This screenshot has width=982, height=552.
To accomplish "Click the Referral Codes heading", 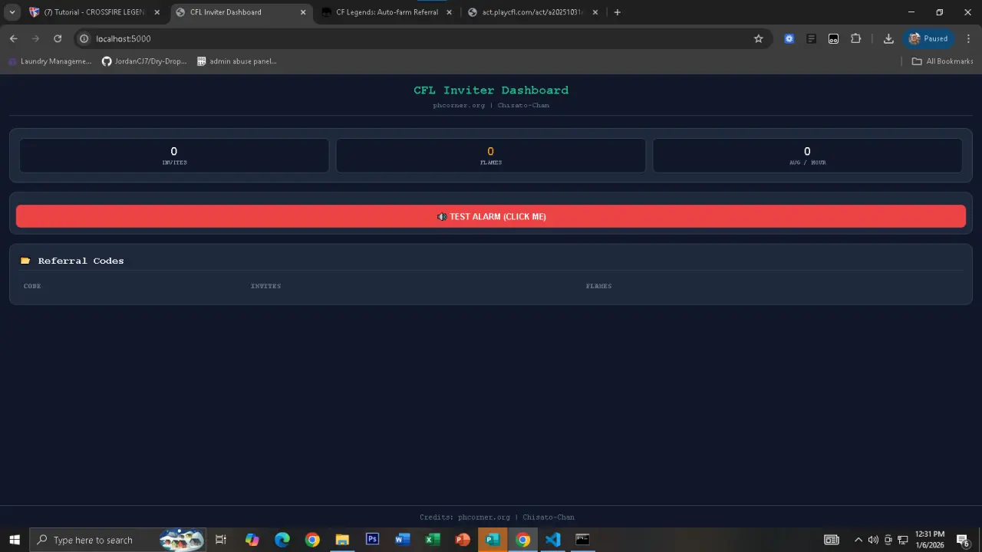I will coord(81,261).
